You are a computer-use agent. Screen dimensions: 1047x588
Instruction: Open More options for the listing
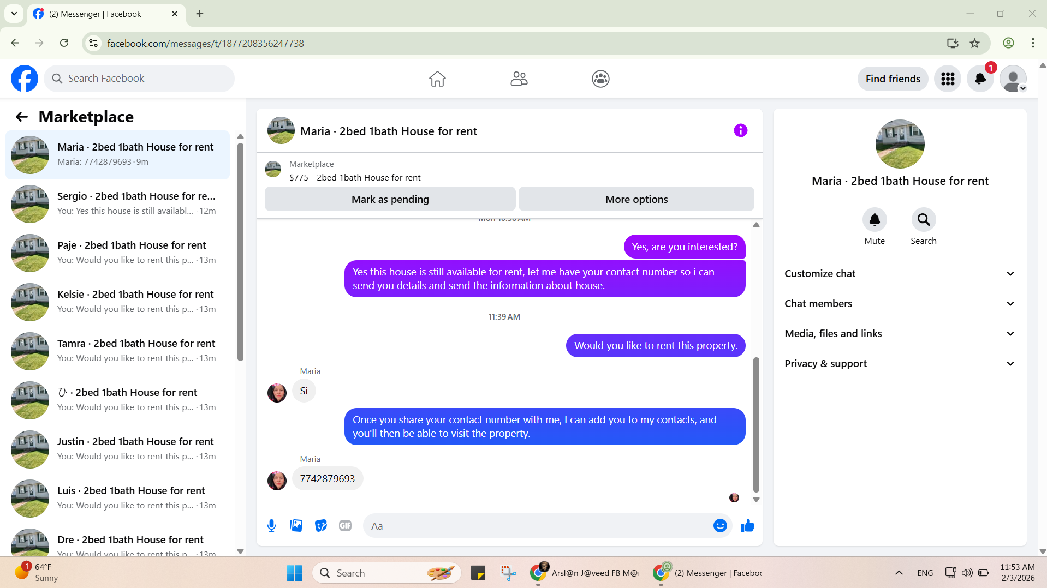point(636,200)
